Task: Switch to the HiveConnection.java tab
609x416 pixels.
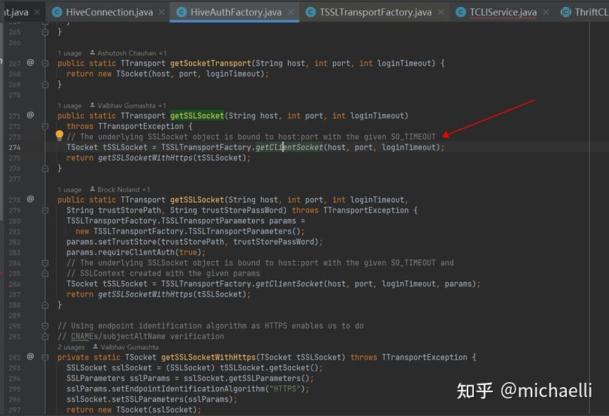Action: point(108,12)
